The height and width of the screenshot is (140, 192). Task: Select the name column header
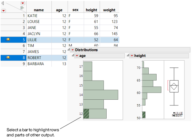click(x=39, y=10)
